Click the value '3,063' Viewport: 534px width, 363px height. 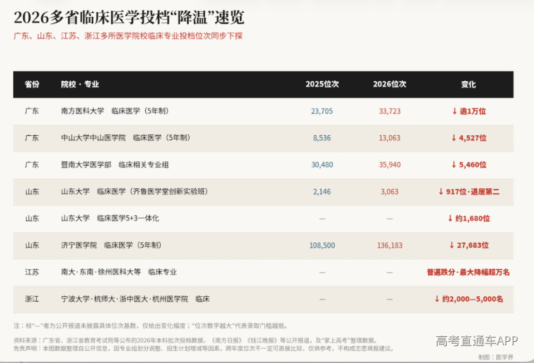point(389,192)
